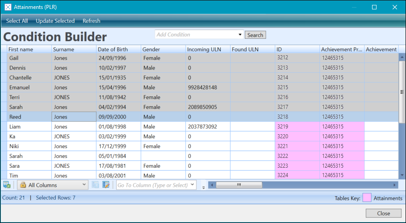Select the first name cell 'Dennis'
The width and height of the screenshot is (406, 223).
(x=29, y=68)
